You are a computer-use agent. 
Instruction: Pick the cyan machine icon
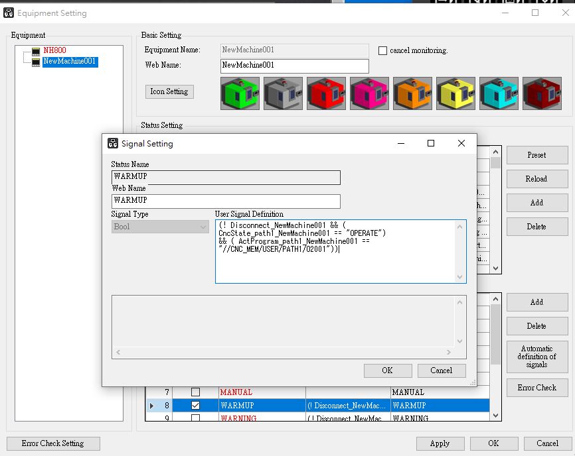[x=499, y=93]
